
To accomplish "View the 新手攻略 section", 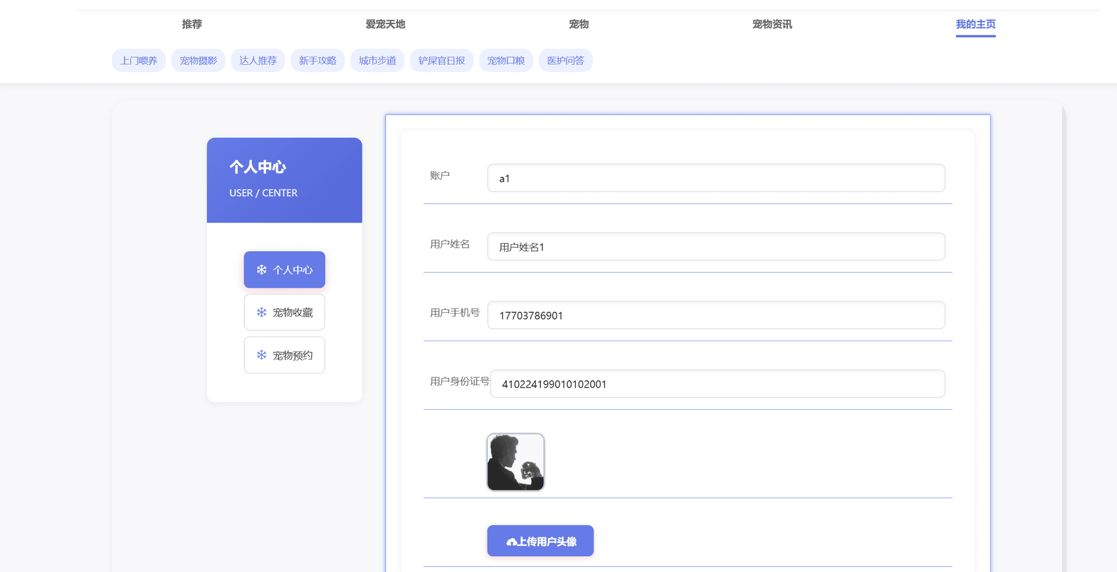I will [318, 60].
